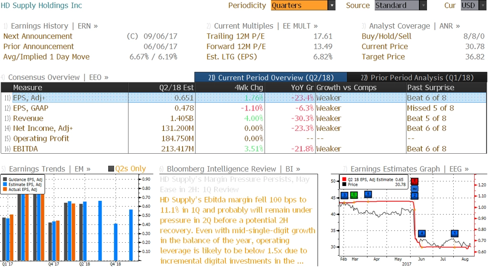The image size is (488, 267).
Task: Click the Operating Profit estimate 184.750M
Action: (x=177, y=138)
